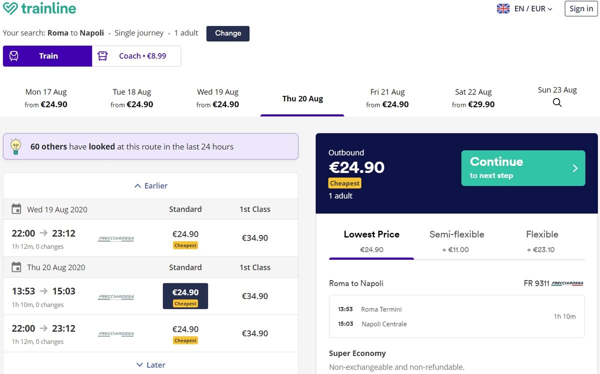Open the EN / EUR language dropdown
Viewport: 600px width, 374px height.
pos(533,8)
